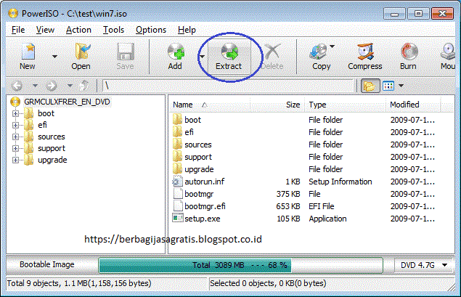Image resolution: width=461 pixels, height=297 pixels.
Task: Open the Back history dropdown arrow
Action: click(35, 86)
